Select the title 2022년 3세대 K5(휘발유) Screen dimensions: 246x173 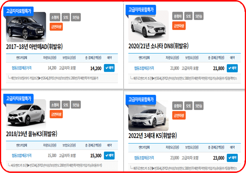point(153,136)
